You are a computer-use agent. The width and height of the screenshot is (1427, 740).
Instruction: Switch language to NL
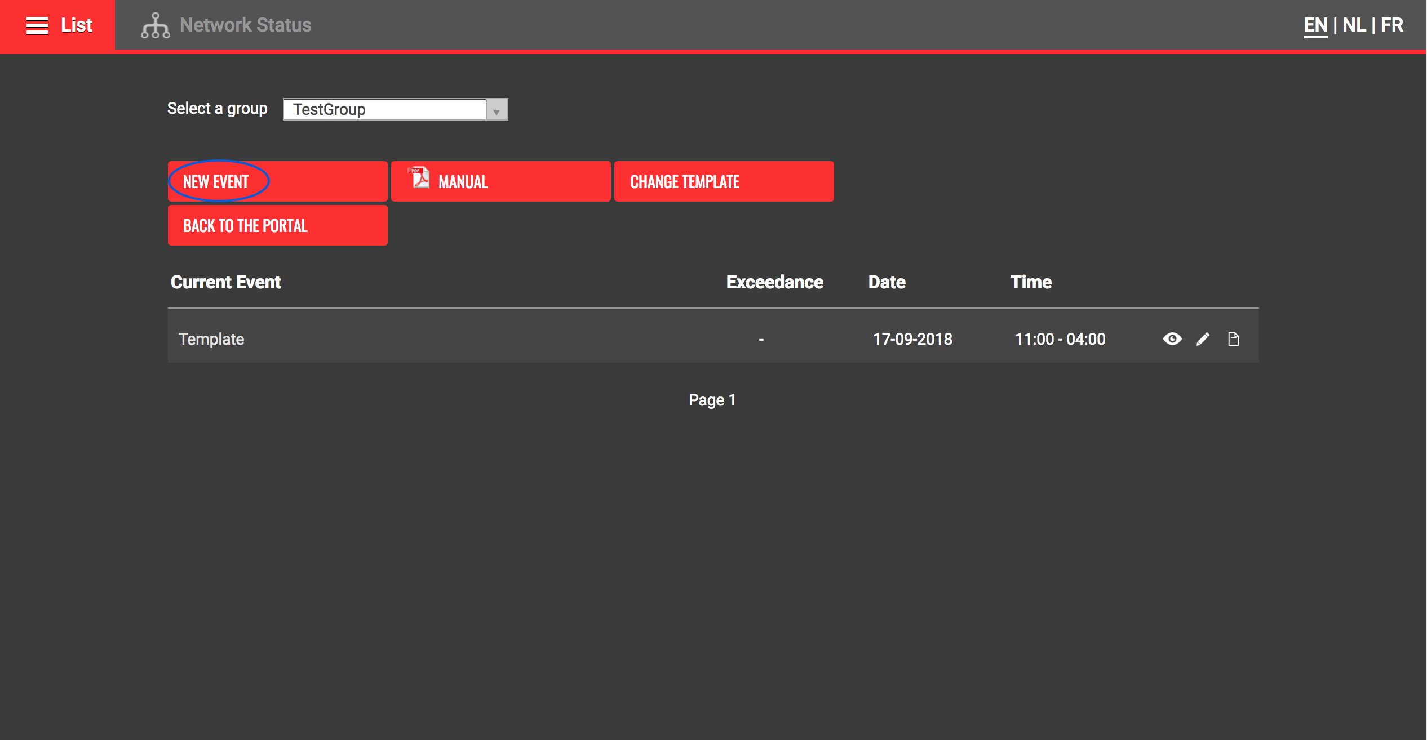[x=1354, y=25]
